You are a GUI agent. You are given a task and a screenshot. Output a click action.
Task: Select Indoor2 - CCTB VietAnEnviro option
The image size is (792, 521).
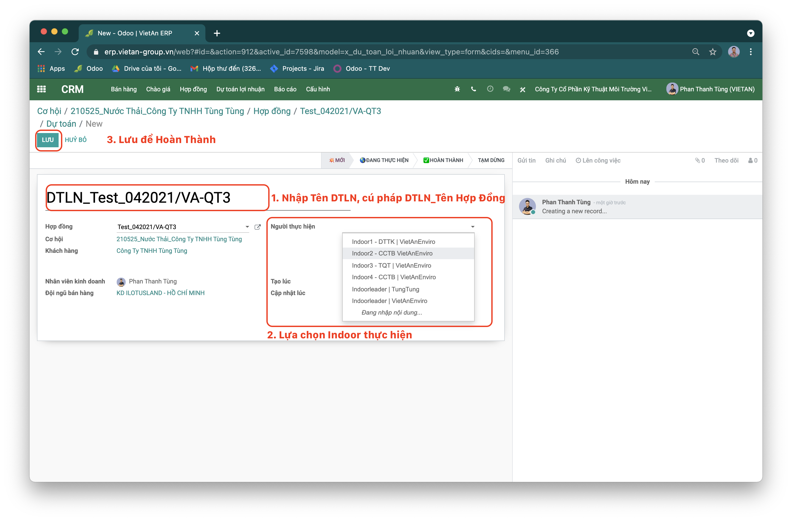[x=392, y=254]
